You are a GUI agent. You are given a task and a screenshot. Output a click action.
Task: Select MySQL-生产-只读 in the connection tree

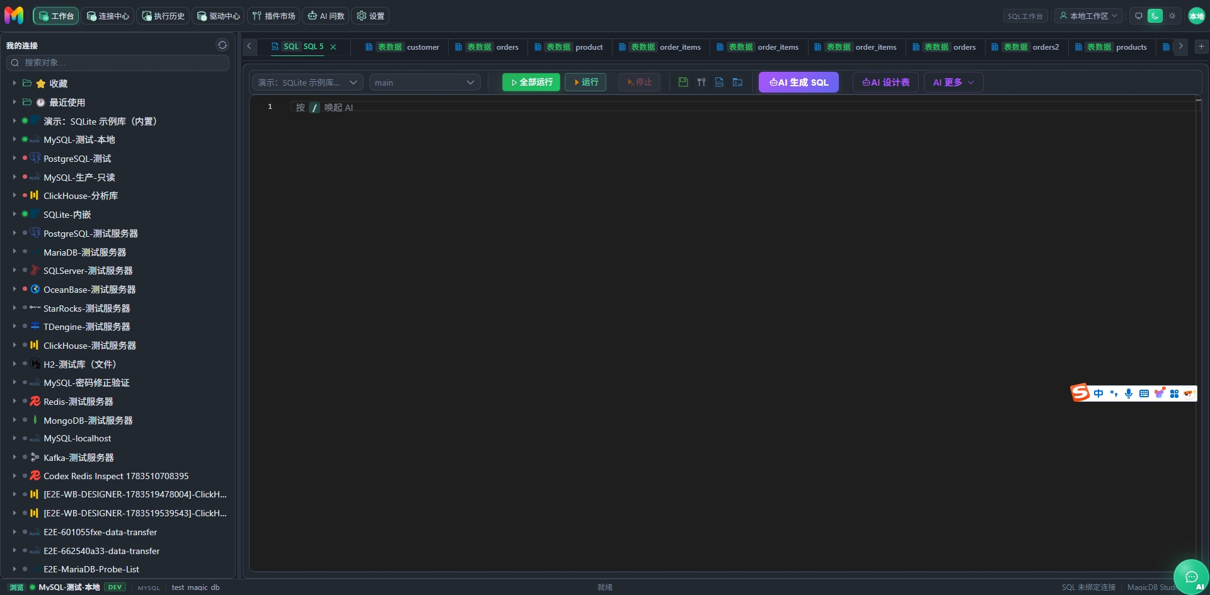click(79, 177)
